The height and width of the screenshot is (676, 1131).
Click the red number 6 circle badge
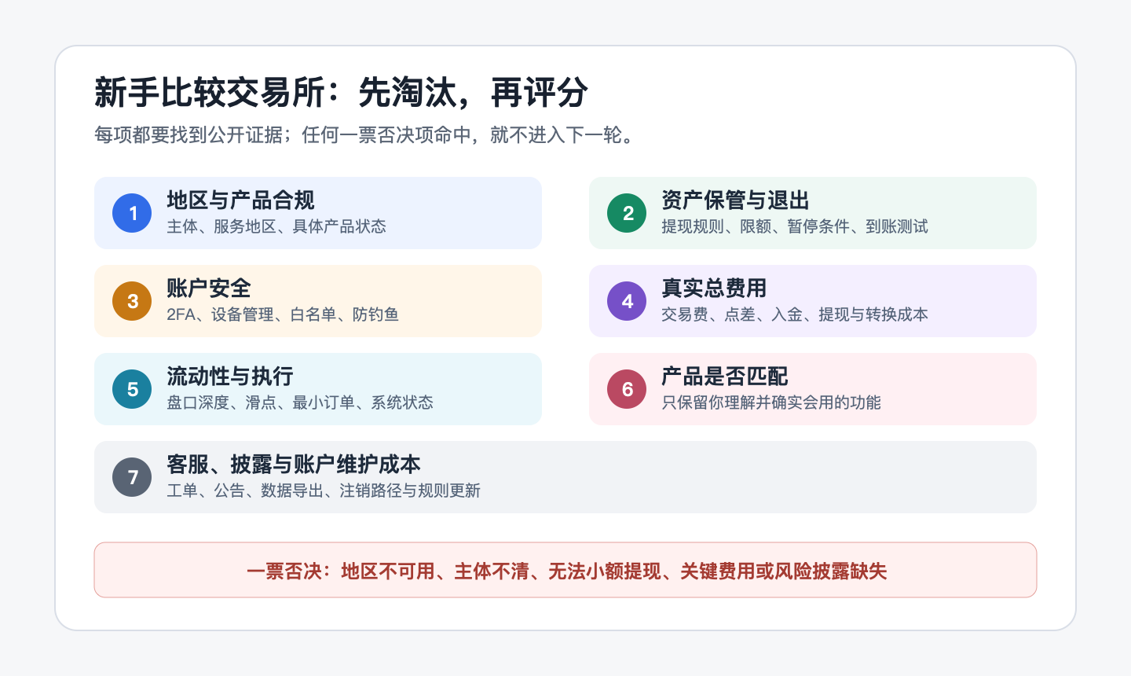[x=627, y=389]
